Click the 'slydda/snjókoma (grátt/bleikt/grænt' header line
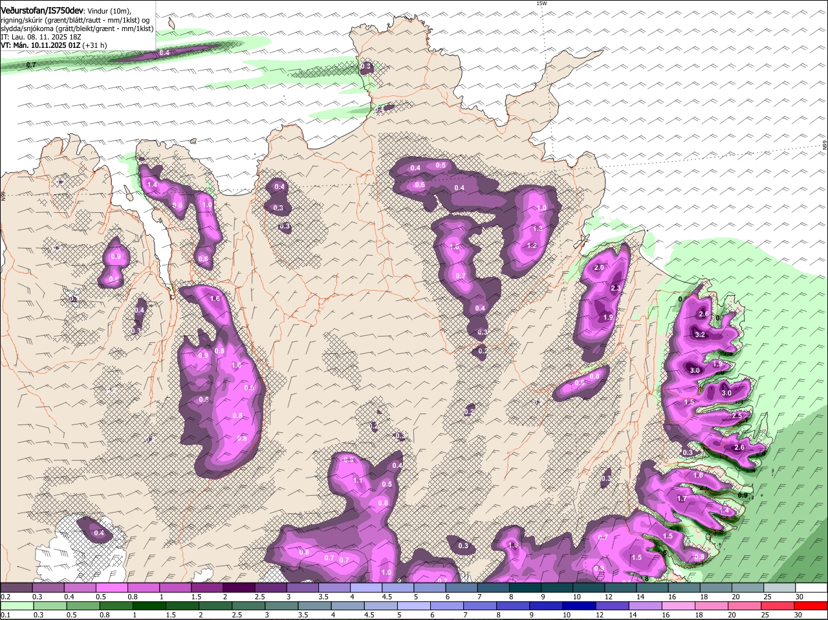 [77, 28]
